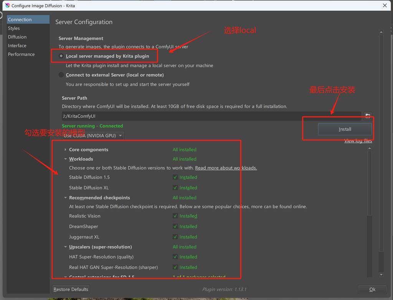The height and width of the screenshot is (300, 393).
Task: Open the Use CUDA (NVIDIA GPU) dropdown
Action: [x=93, y=135]
